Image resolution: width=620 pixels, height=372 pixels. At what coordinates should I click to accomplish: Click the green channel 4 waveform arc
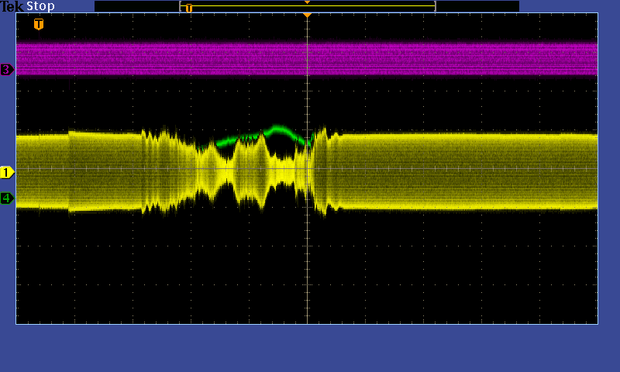point(277,129)
